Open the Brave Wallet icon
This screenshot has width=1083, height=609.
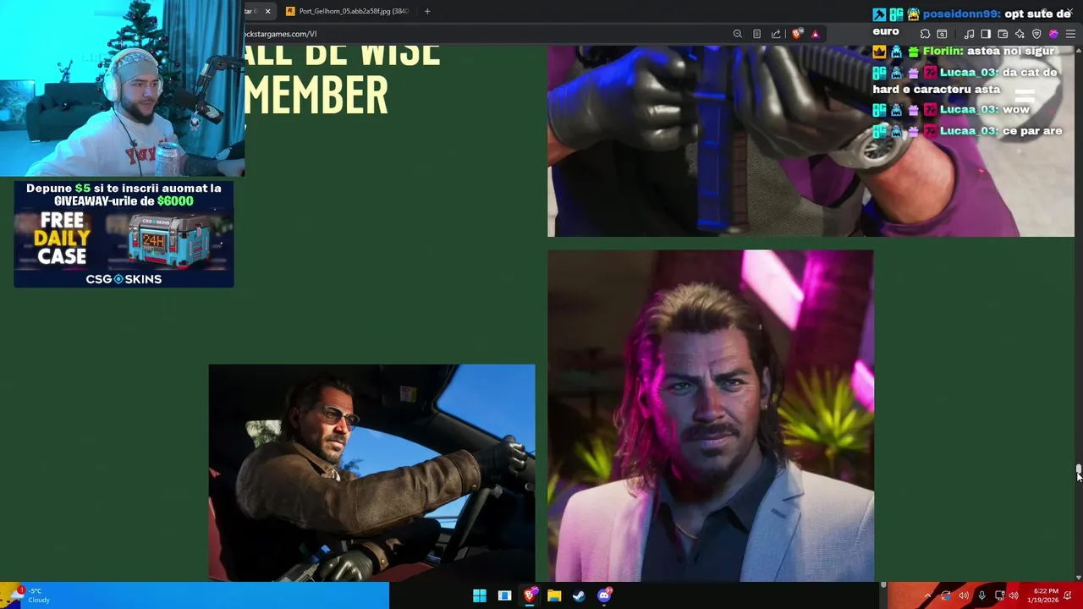click(x=1003, y=34)
